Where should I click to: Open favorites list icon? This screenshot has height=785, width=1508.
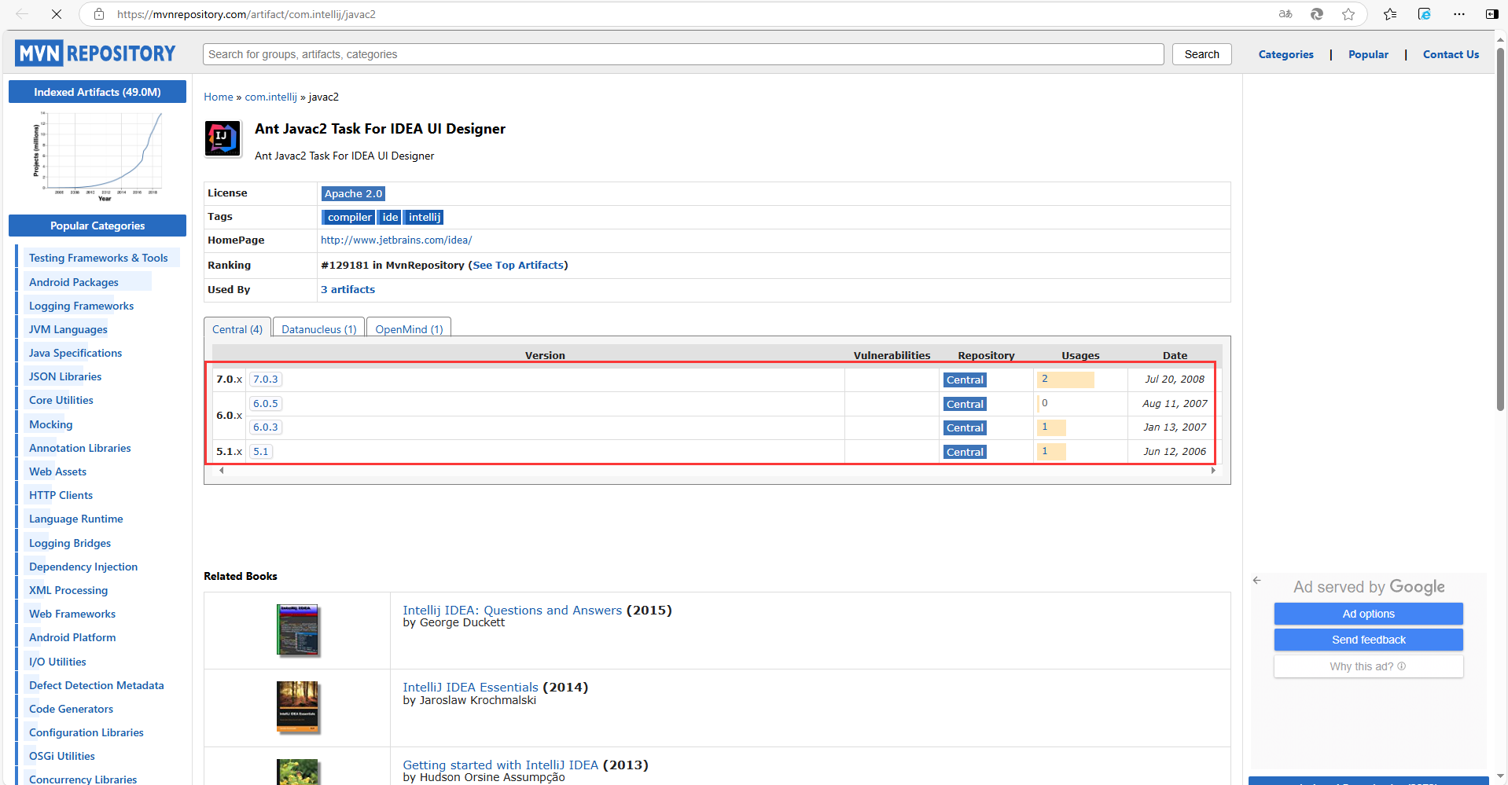point(1390,14)
